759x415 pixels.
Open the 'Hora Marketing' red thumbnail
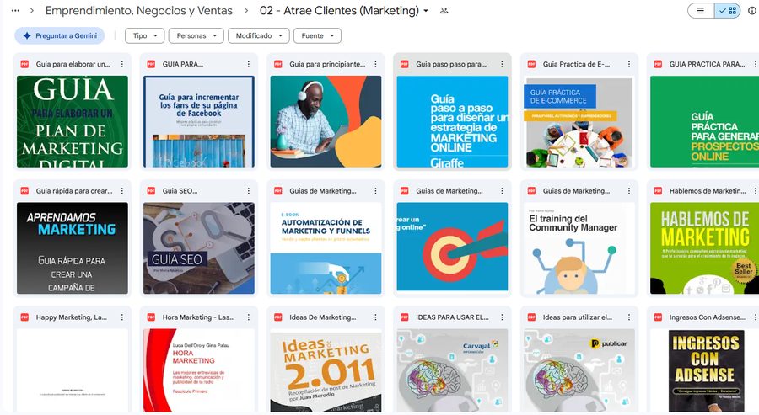point(199,370)
